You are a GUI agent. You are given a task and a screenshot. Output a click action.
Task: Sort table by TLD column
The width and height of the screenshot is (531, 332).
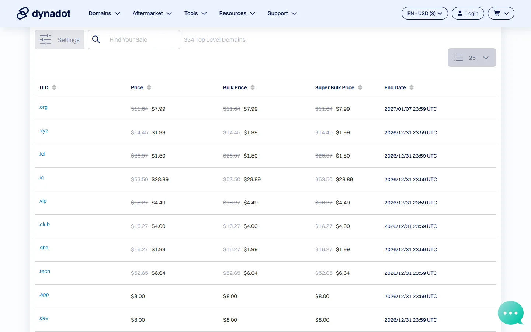tap(54, 87)
